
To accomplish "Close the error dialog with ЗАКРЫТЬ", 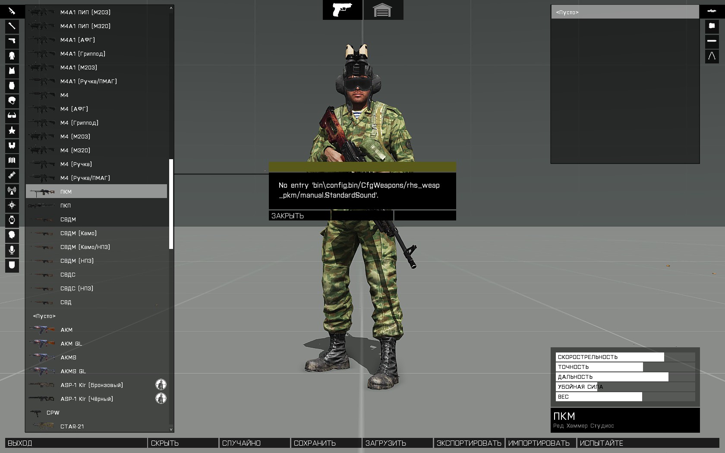I will coord(299,216).
